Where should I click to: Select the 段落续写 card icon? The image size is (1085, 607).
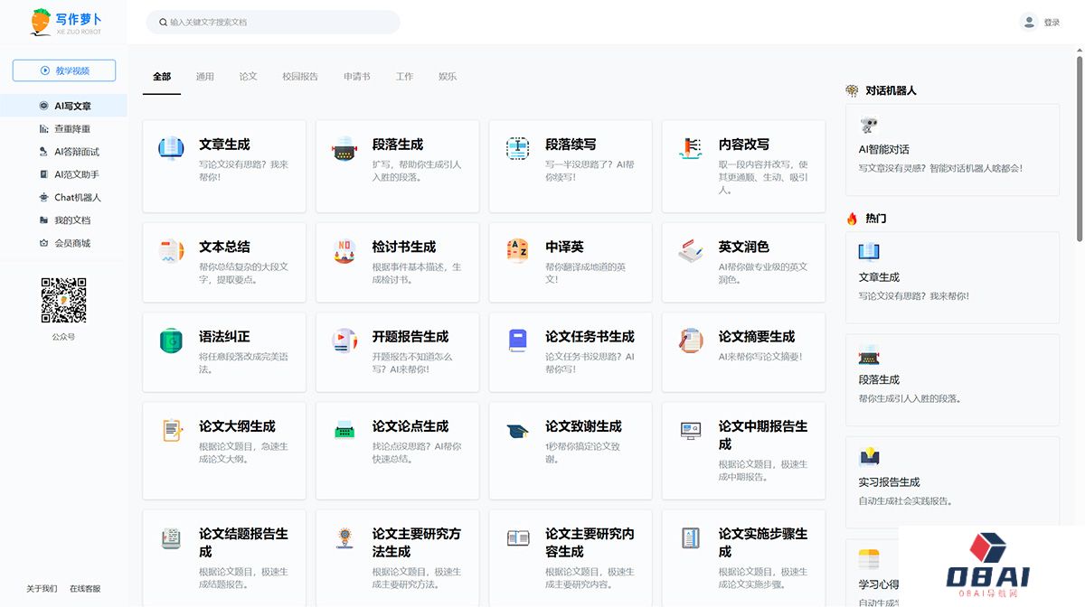tap(517, 149)
